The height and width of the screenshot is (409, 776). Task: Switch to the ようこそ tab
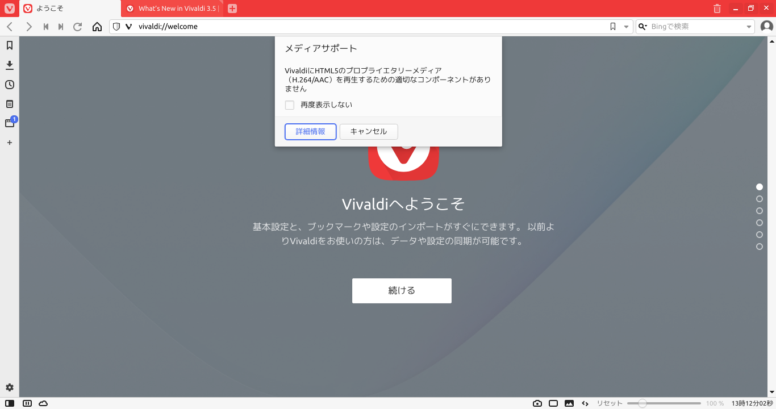tap(70, 9)
